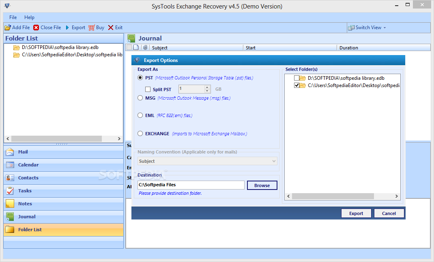Enable the Split PST checkbox
434x262 pixels.
pyautogui.click(x=148, y=89)
